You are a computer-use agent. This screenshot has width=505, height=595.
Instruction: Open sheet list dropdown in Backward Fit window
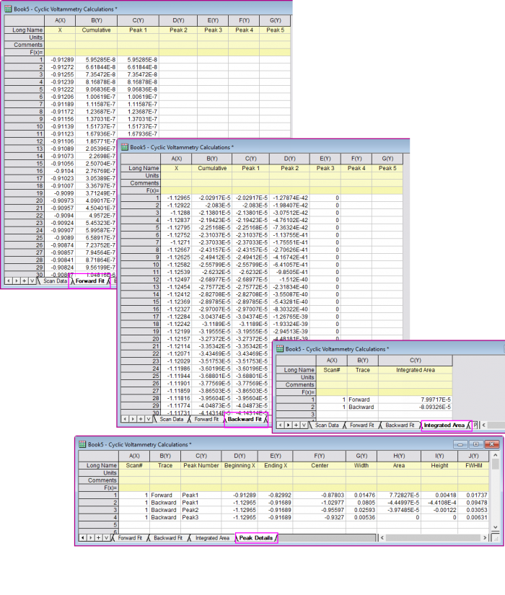point(149,419)
